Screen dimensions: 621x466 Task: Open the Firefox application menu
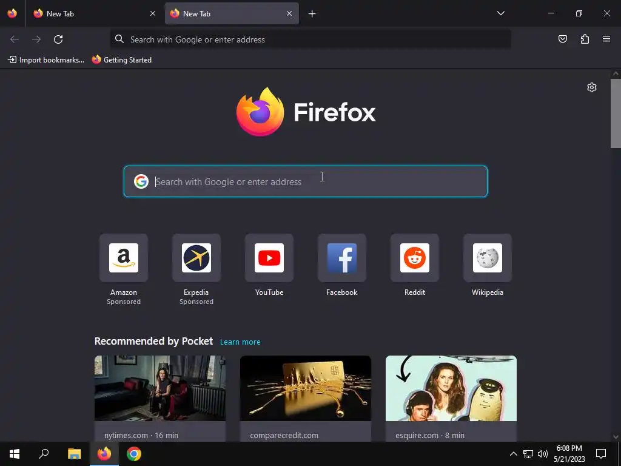point(606,39)
